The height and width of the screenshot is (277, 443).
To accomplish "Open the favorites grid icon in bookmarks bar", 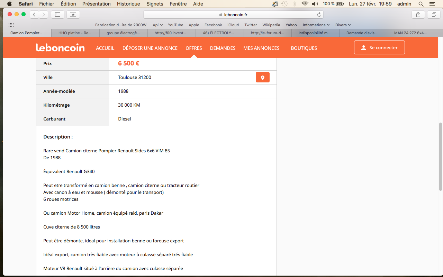I will [x=11, y=25].
